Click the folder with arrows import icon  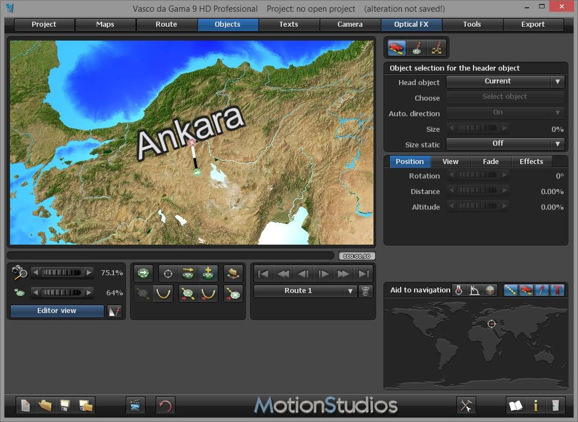(233, 274)
